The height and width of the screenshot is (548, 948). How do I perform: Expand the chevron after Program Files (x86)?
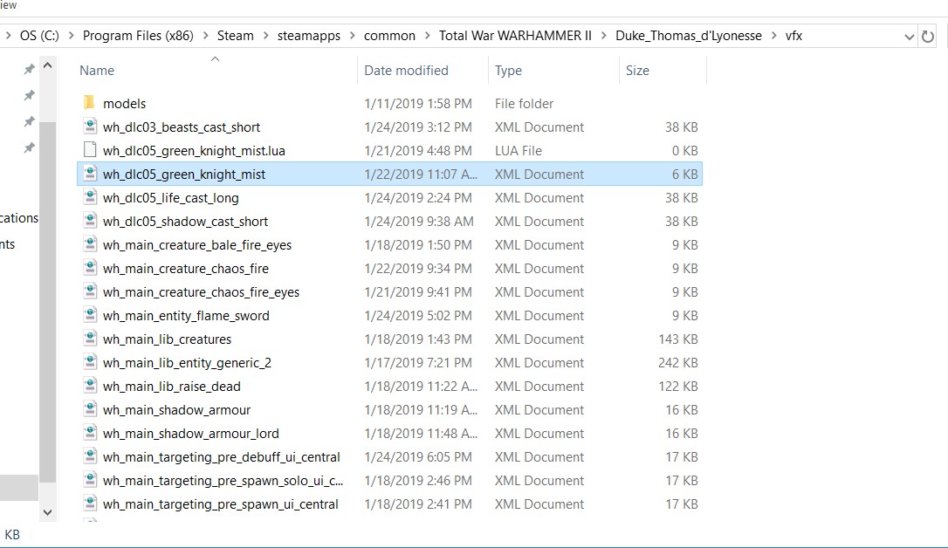pos(205,36)
